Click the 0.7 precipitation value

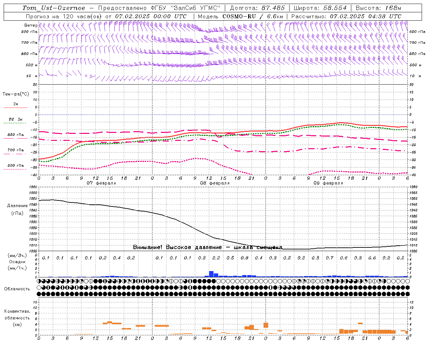pyautogui.click(x=330, y=258)
